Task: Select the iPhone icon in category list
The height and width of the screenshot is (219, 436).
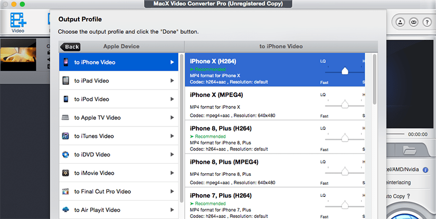Action: 65,62
